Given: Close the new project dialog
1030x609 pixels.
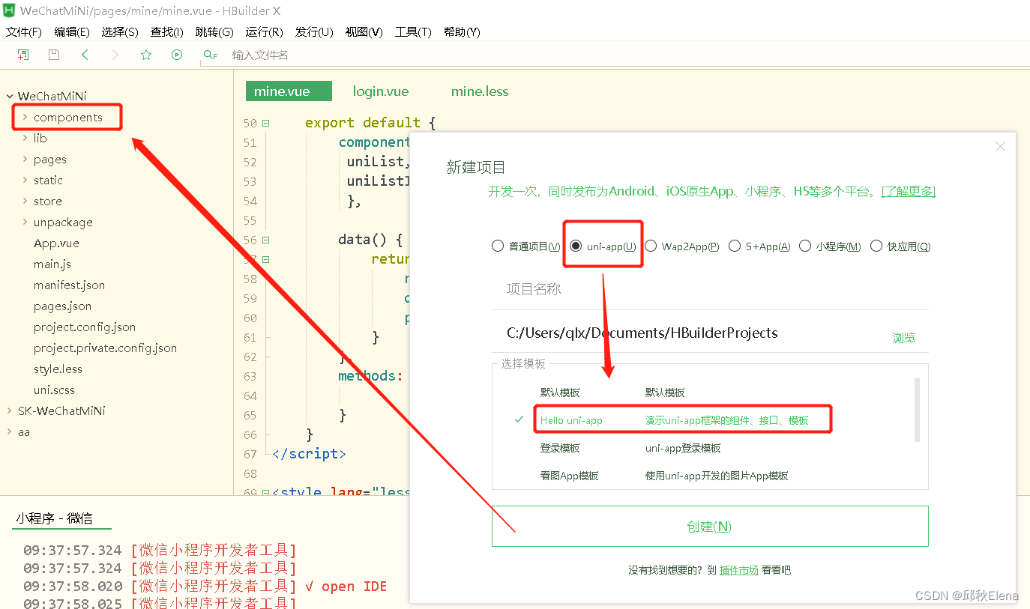Looking at the screenshot, I should (x=1000, y=147).
